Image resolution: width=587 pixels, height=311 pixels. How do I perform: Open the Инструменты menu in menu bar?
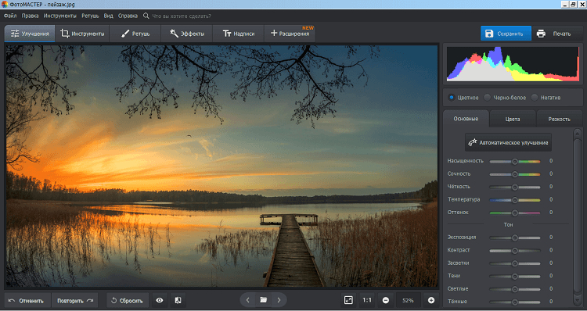click(x=60, y=16)
